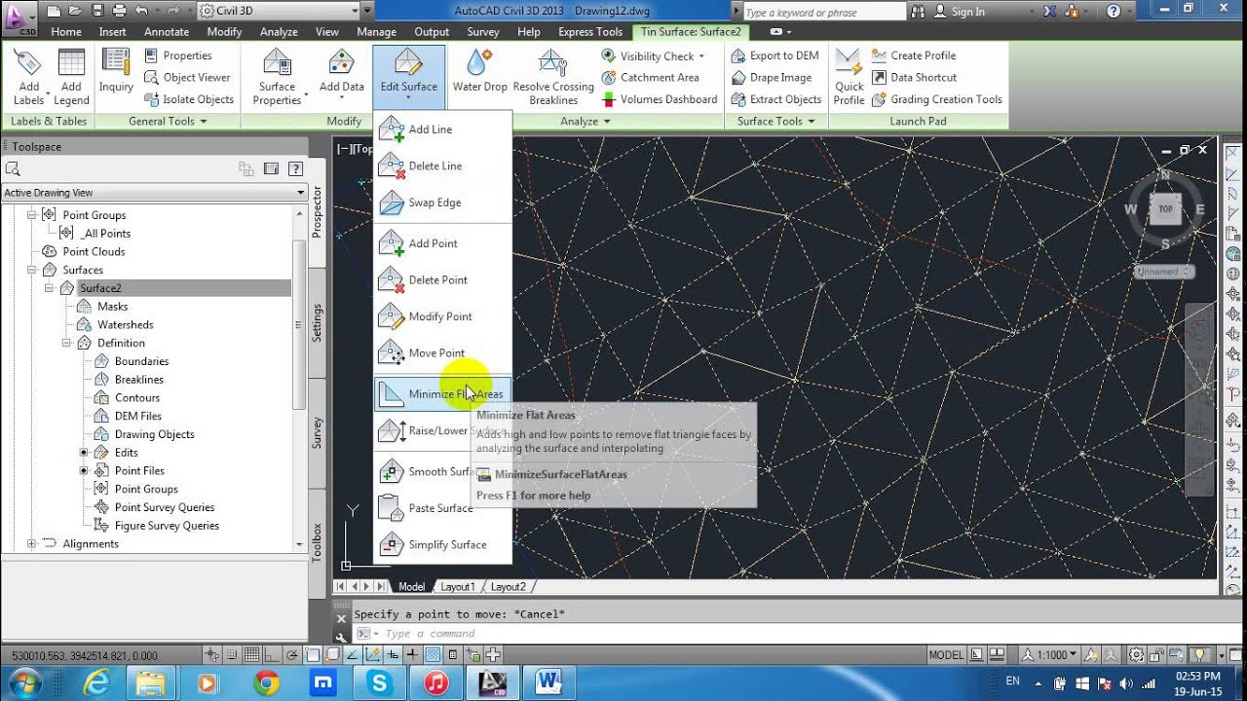Open Active Drawing View dropdown

[155, 193]
